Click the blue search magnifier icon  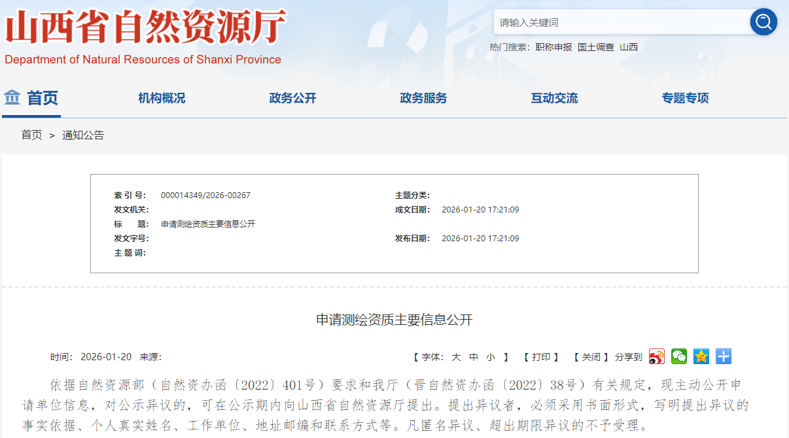[763, 22]
